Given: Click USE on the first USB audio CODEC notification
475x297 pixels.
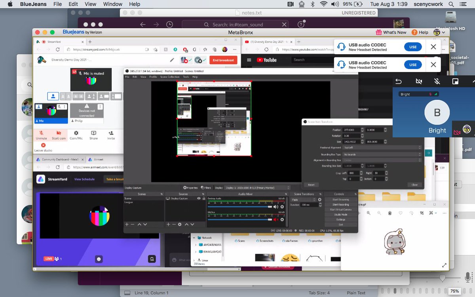Looking at the screenshot, I should pyautogui.click(x=413, y=47).
